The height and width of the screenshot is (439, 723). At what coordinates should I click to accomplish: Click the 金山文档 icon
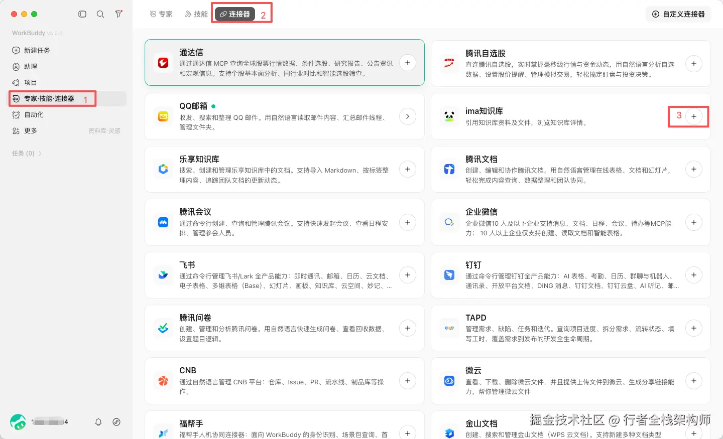coord(449,433)
